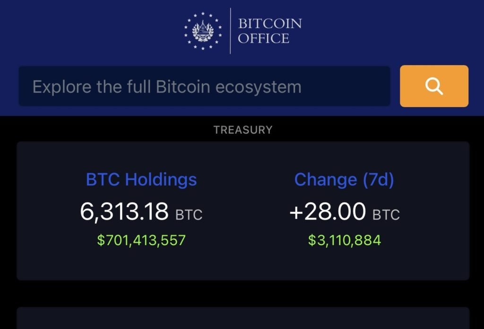The image size is (484, 329).
Task: Click the +28.00 weekly change figure
Action: coord(328,211)
